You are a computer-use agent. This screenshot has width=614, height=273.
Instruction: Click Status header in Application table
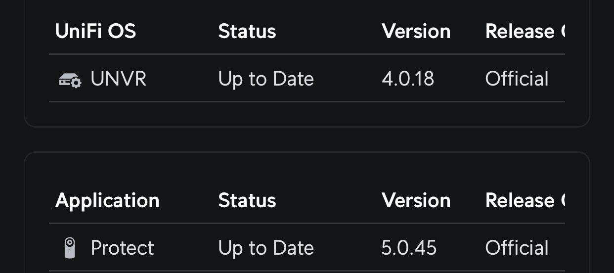pos(247,201)
